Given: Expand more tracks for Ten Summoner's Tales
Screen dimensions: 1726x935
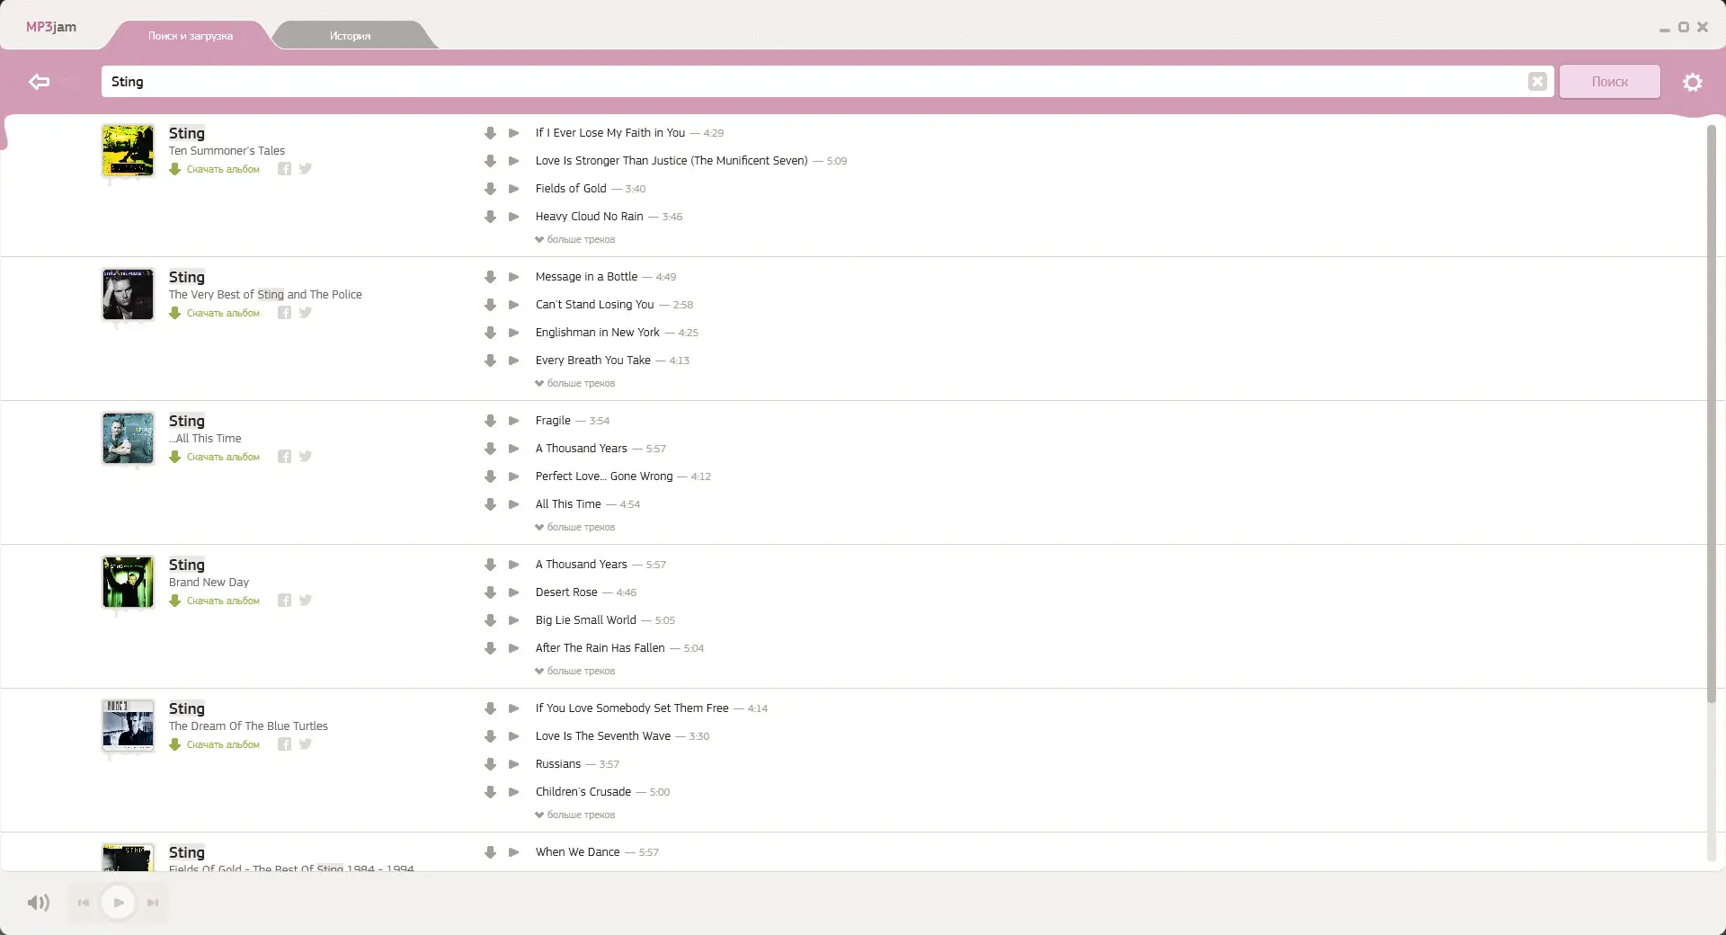Looking at the screenshot, I should (575, 240).
